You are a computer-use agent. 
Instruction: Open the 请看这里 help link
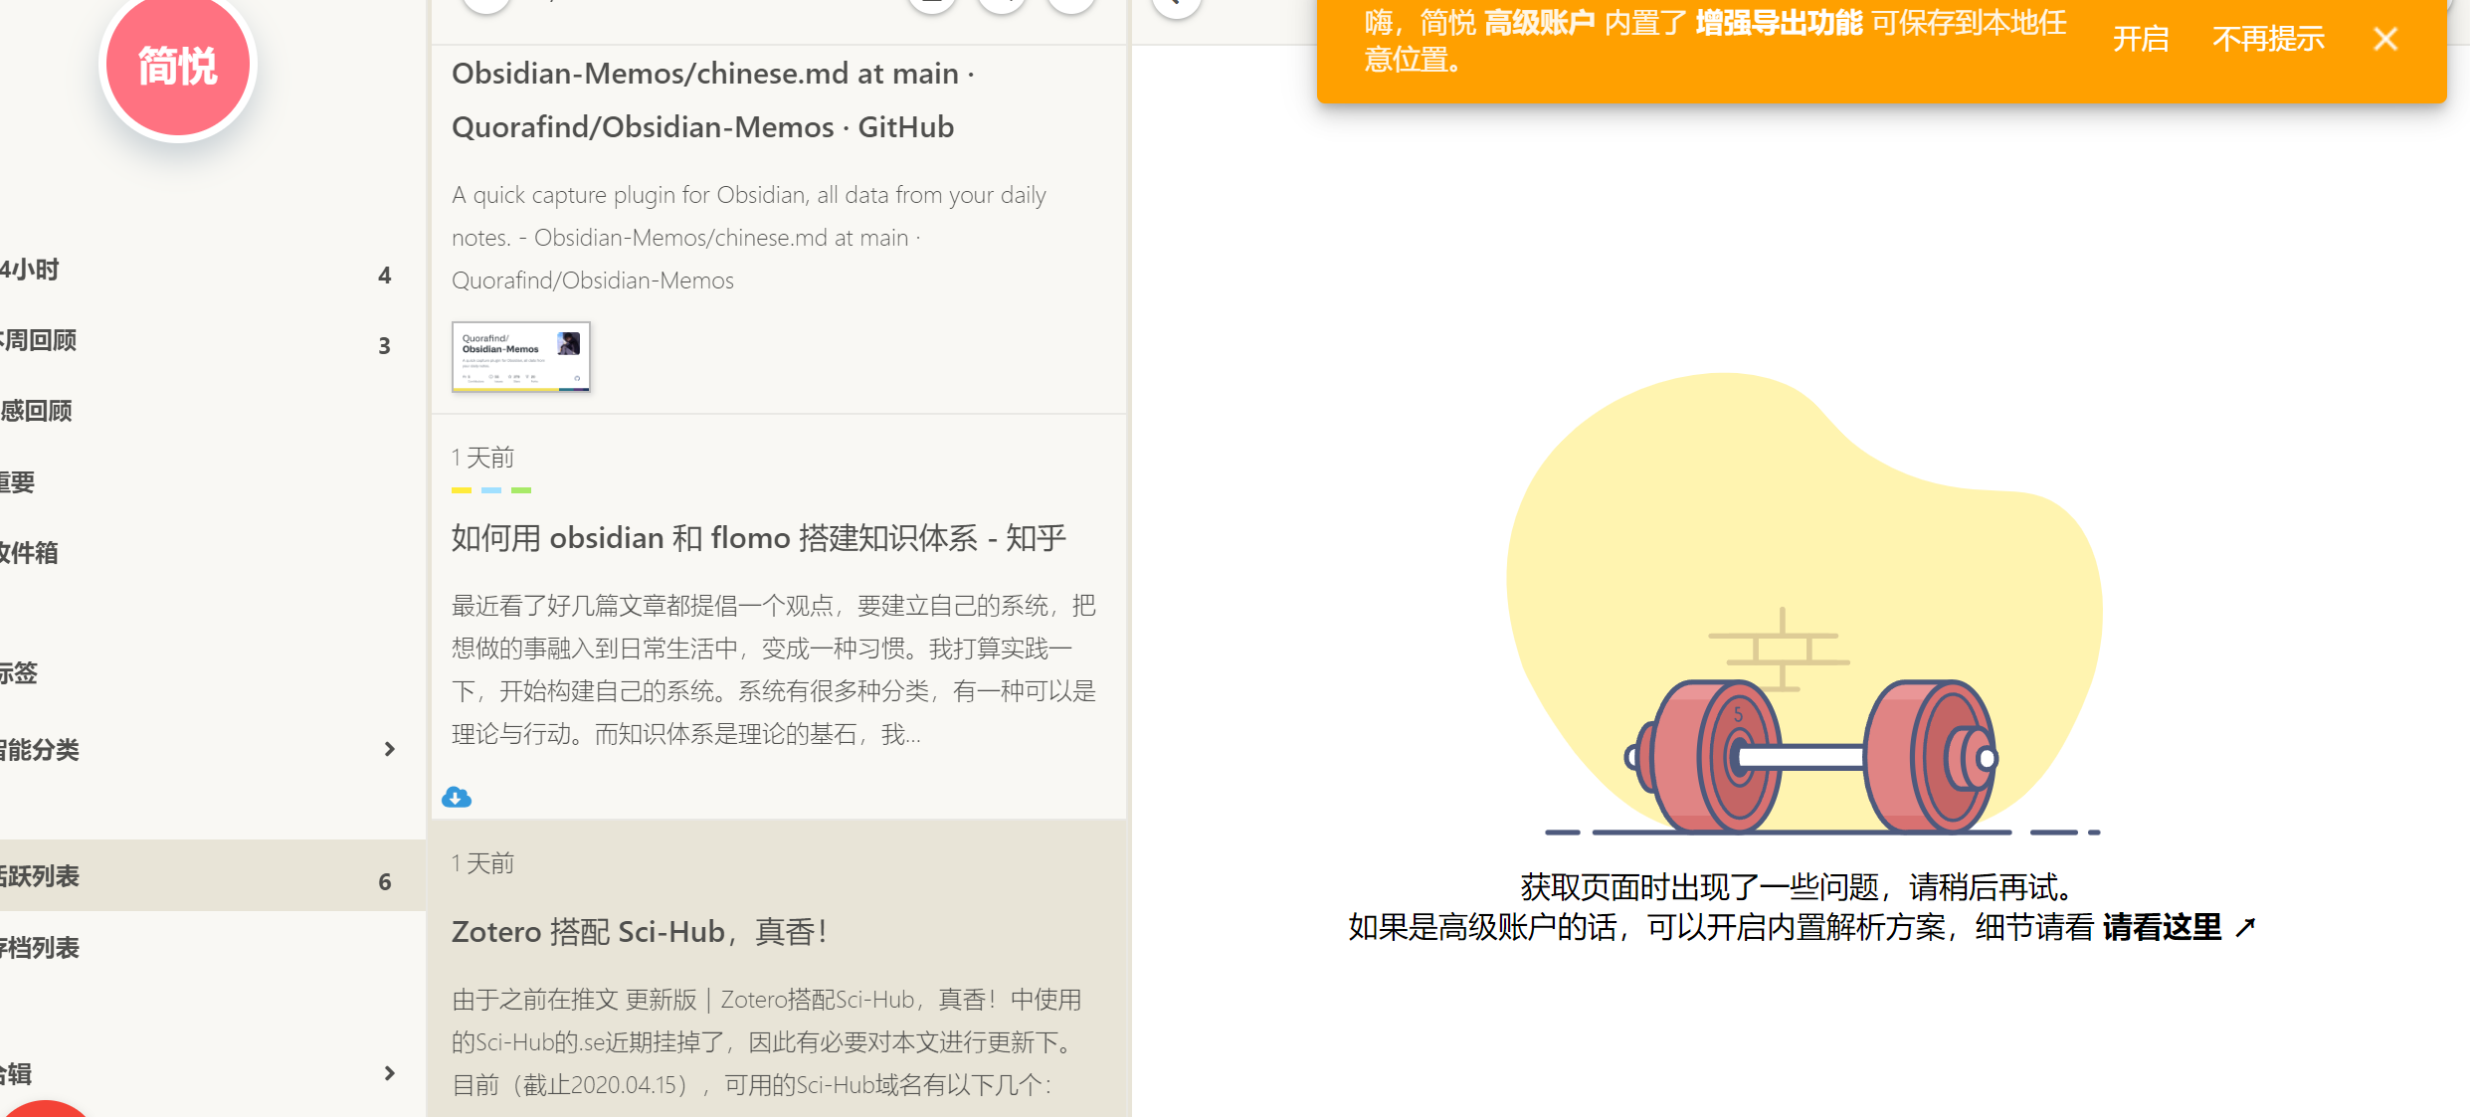click(2179, 927)
